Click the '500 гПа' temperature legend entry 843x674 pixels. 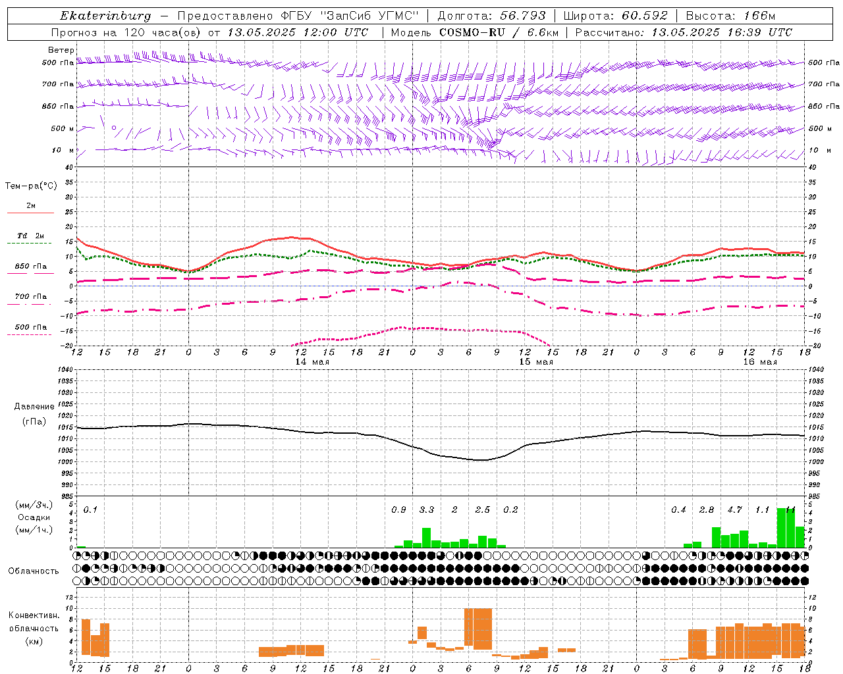coord(30,327)
